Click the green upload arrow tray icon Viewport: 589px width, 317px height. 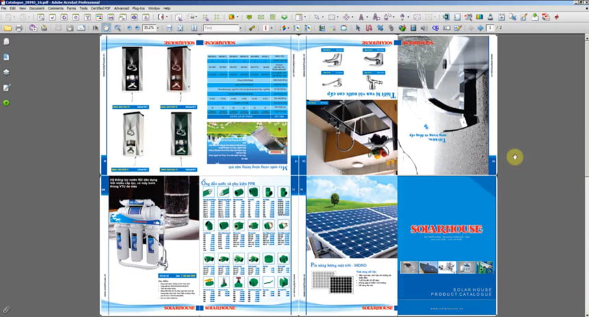(534, 17)
